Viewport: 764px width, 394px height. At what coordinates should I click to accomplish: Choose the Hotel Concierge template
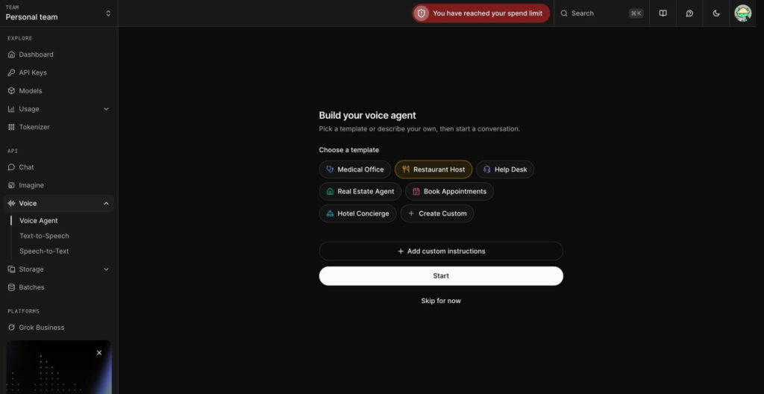coord(357,213)
